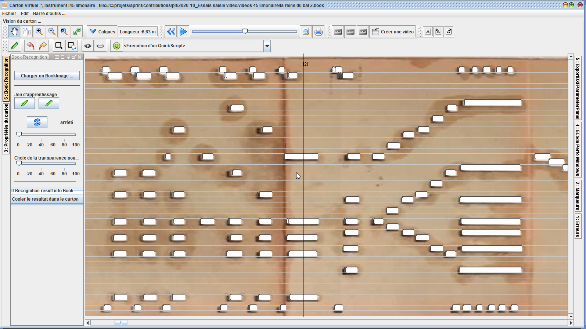Select the 3: Propriétés du carton side tab
The height and width of the screenshot is (329, 586).
click(x=6, y=128)
